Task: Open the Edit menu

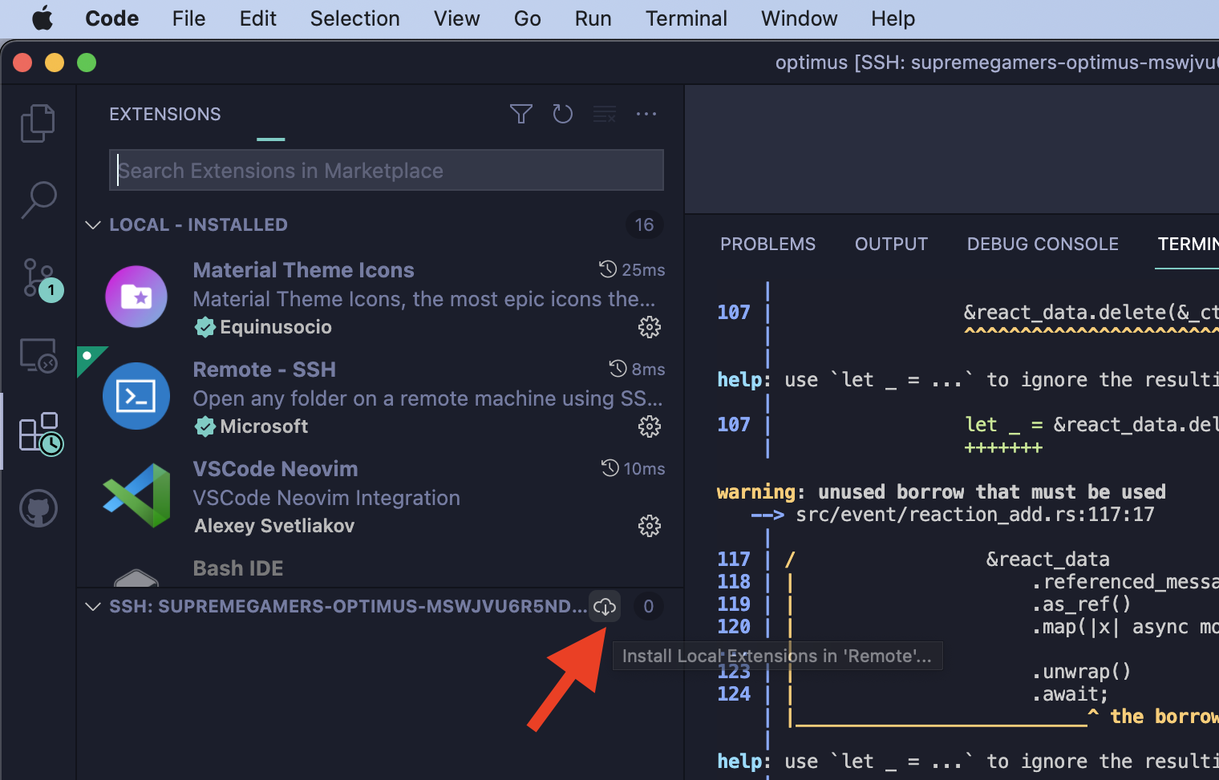Action: click(x=258, y=18)
